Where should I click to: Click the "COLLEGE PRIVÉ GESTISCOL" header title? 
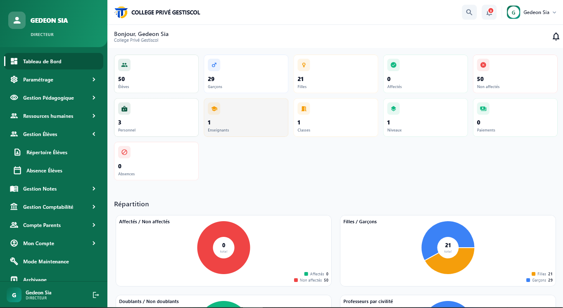coord(166,12)
